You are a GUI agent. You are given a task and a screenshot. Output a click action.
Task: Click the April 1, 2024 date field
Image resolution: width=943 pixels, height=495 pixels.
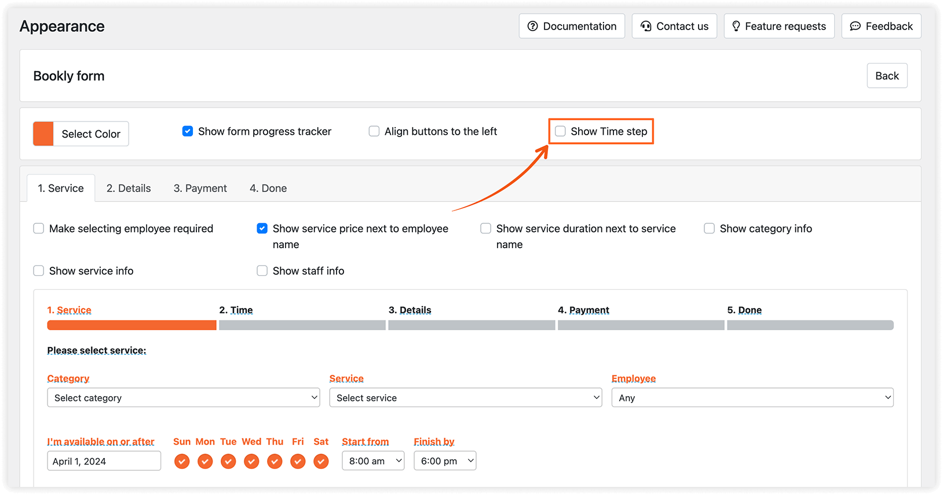(x=104, y=461)
